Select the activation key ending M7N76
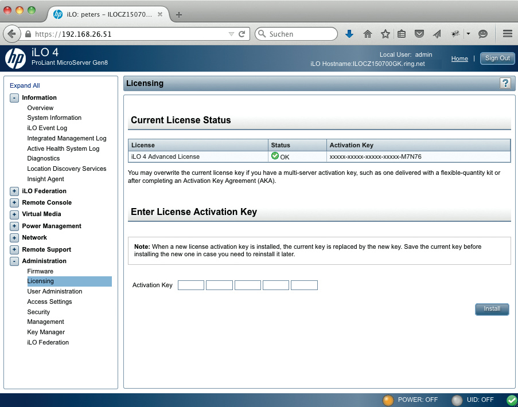 point(375,157)
